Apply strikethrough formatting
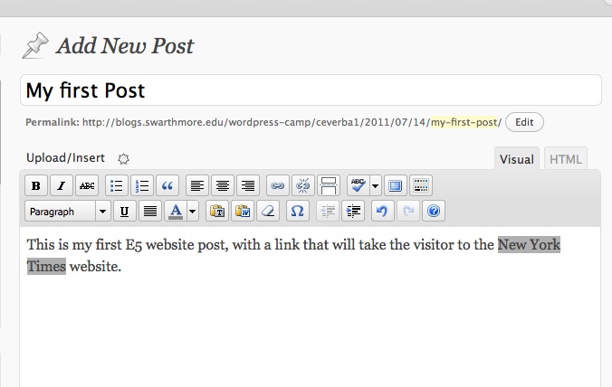Screen dimensions: 612x387 click(x=87, y=185)
